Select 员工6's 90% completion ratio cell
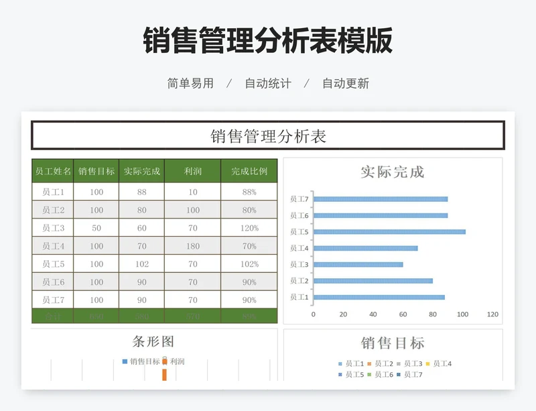Screen dimensions: 536x411 pyautogui.click(x=249, y=282)
